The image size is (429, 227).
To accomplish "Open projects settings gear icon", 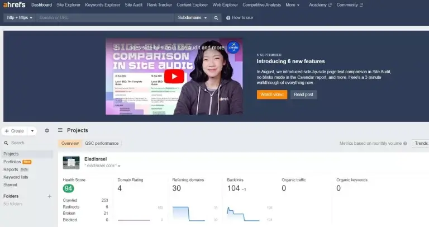I will (x=47, y=131).
